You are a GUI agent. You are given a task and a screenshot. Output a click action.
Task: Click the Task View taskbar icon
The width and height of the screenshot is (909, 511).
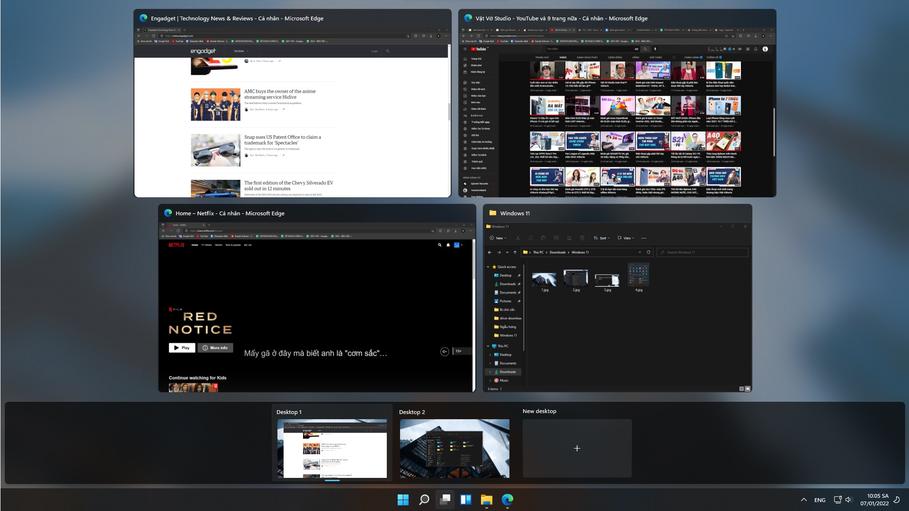coord(445,500)
